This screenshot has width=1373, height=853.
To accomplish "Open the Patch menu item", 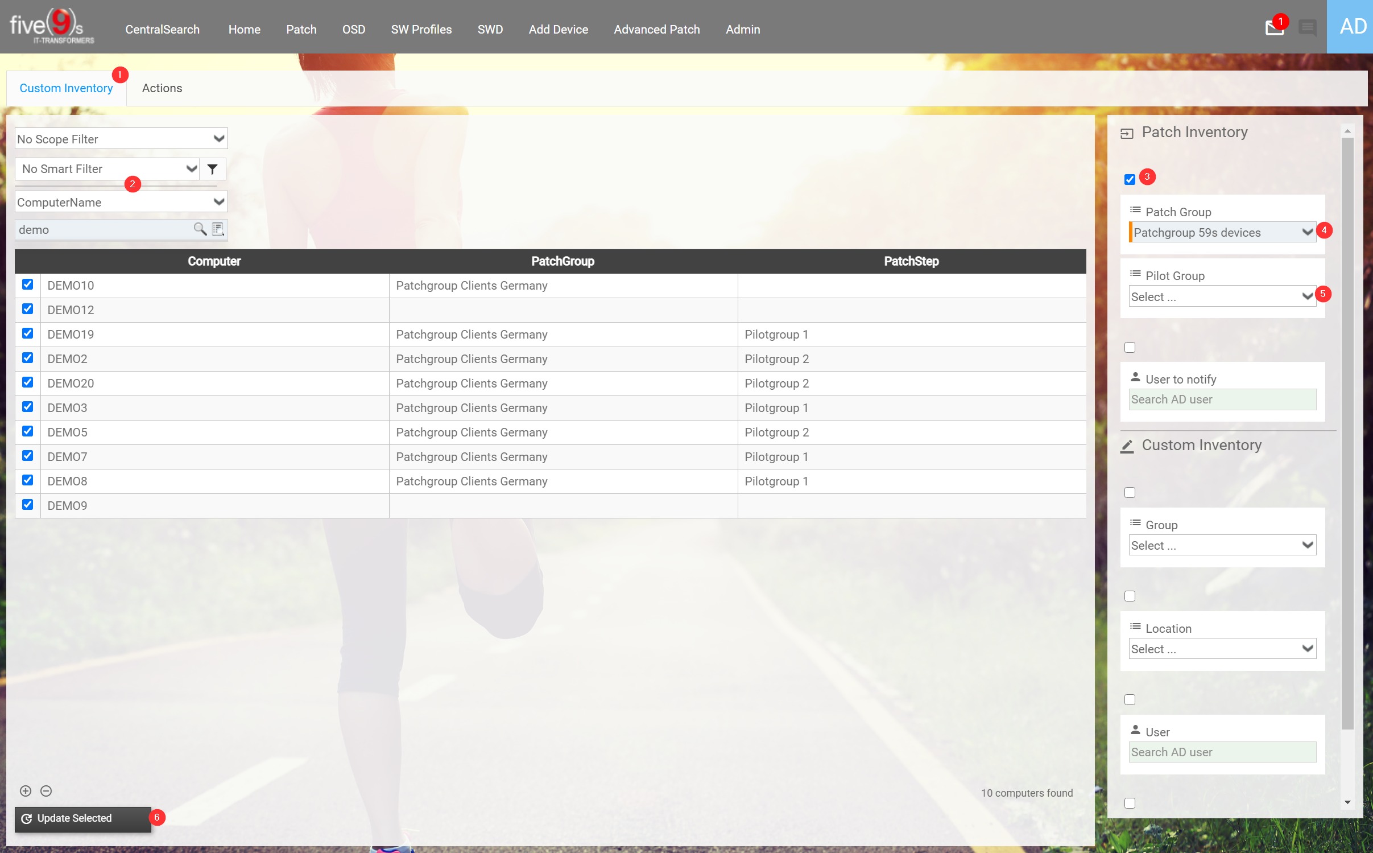I will [301, 30].
